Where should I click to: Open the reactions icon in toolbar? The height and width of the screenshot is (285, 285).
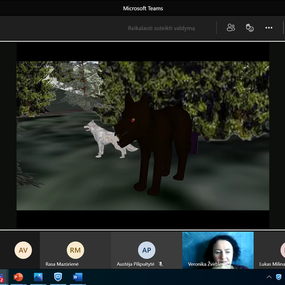click(250, 27)
